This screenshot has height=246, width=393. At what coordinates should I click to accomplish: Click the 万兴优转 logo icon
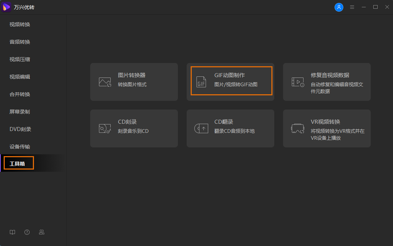click(x=6, y=7)
